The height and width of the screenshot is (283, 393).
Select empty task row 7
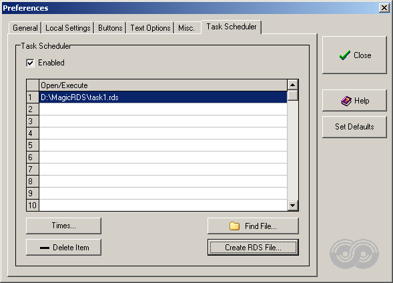(x=163, y=170)
